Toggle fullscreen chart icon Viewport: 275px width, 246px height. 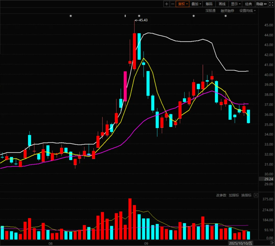pos(271,4)
